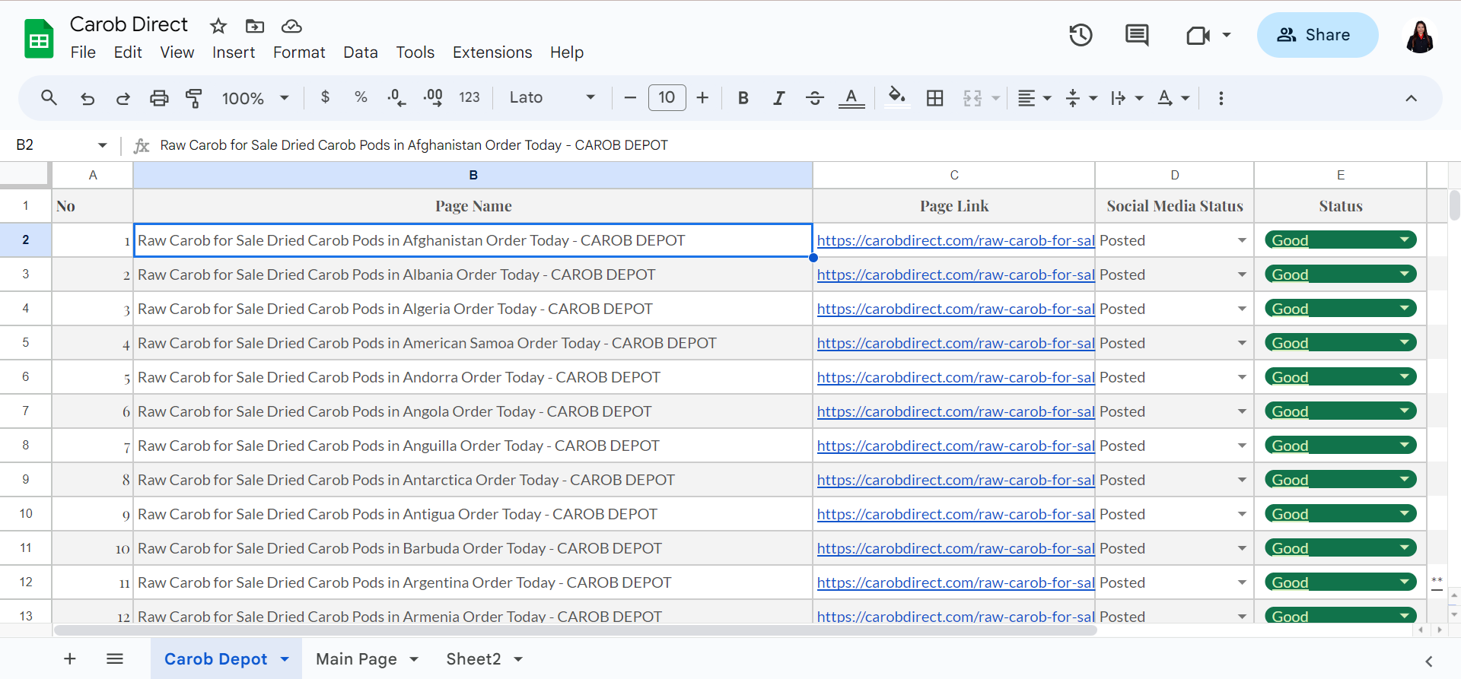Open Posted dropdown for Angola row
The image size is (1461, 679).
point(1242,411)
